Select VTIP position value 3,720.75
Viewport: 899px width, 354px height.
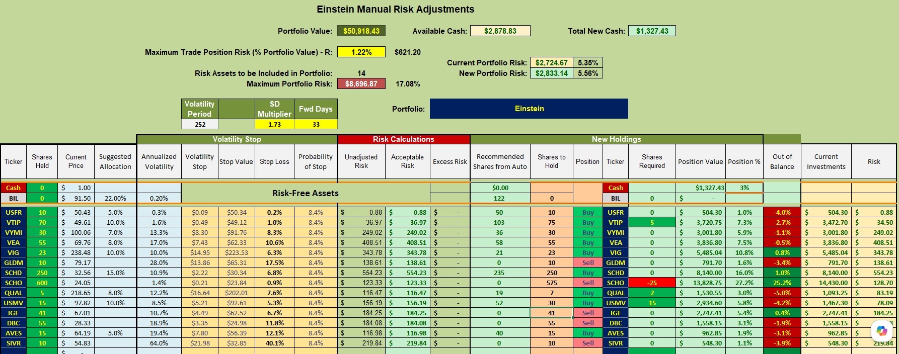700,222
